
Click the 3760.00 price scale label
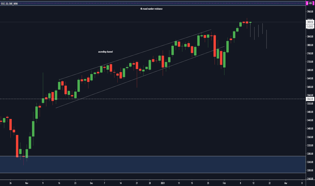click(310, 53)
